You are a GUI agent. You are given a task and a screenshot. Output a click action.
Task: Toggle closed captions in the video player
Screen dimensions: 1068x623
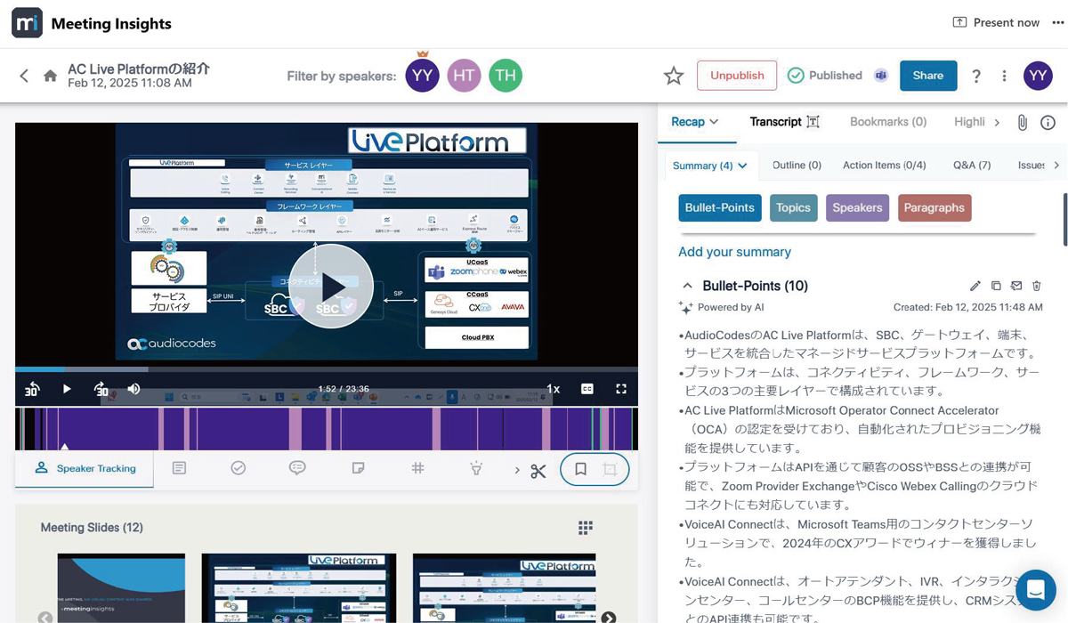point(587,389)
